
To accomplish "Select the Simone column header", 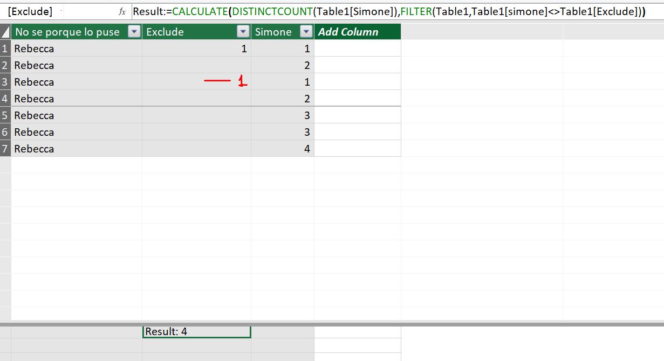I will tap(283, 32).
